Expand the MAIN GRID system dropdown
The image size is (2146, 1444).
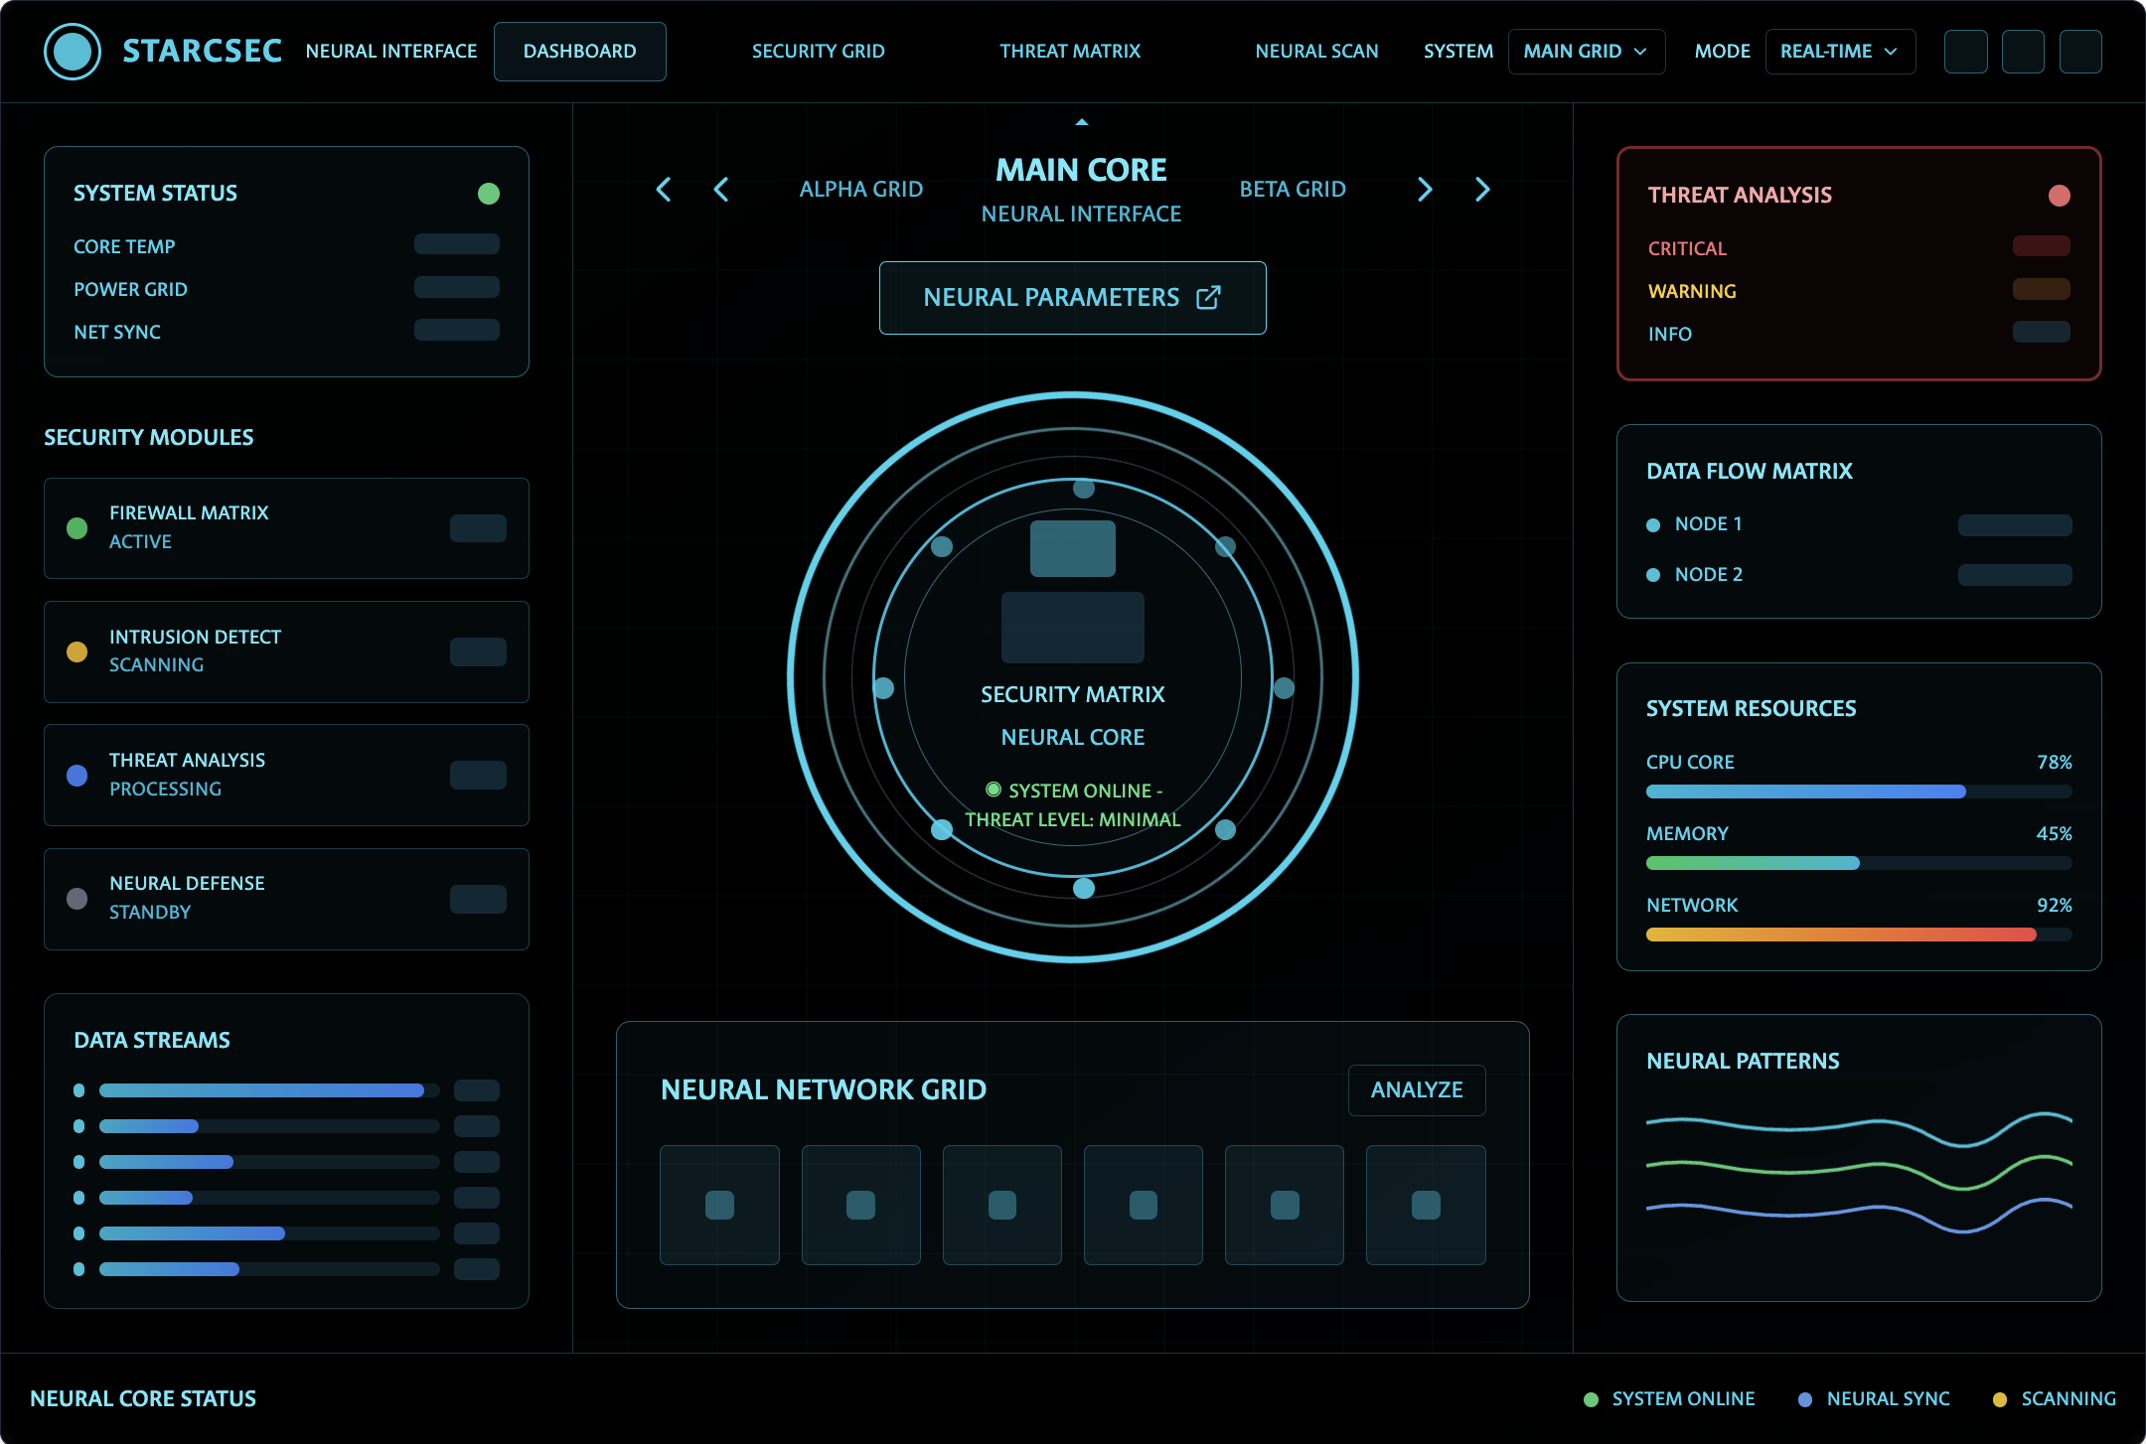[x=1587, y=52]
